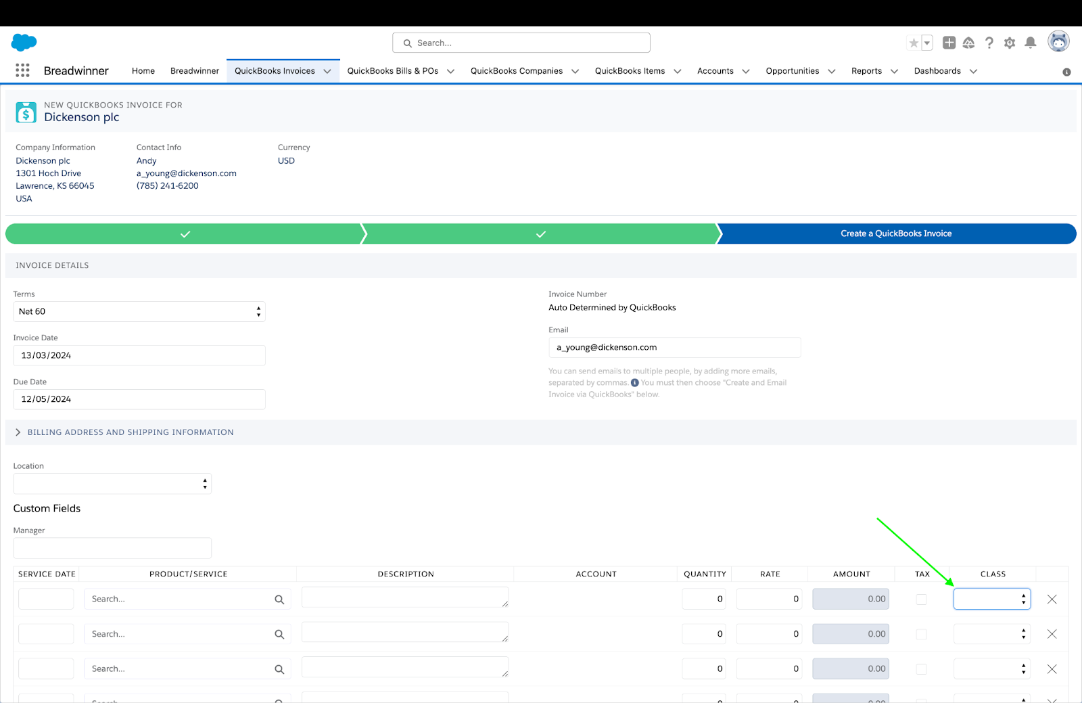Open QuickBooks Items dropdown chevron
The width and height of the screenshot is (1082, 703).
coord(677,71)
